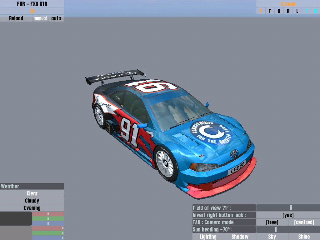Click the Field of view slider
The image size is (320, 240).
click(288, 208)
